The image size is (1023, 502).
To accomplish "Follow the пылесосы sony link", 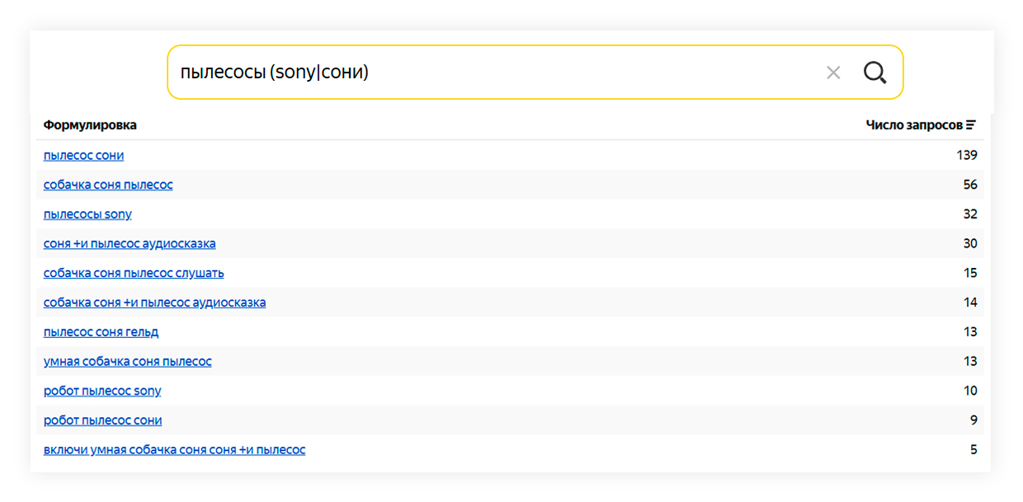I will (87, 214).
